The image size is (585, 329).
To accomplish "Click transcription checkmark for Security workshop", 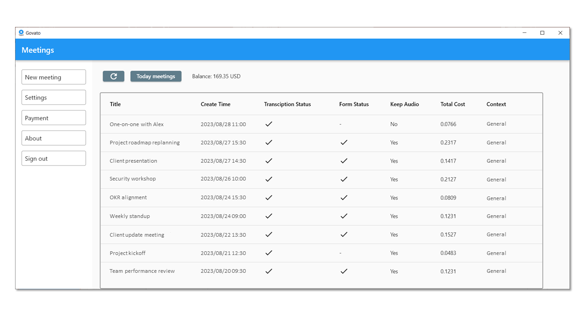I will coord(269,179).
